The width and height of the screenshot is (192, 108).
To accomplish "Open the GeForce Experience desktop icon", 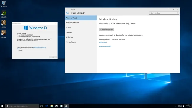I will (x=4, y=14).
